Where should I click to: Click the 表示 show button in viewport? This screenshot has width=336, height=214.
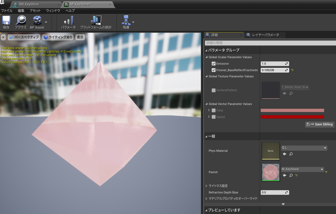pyautogui.click(x=80, y=37)
